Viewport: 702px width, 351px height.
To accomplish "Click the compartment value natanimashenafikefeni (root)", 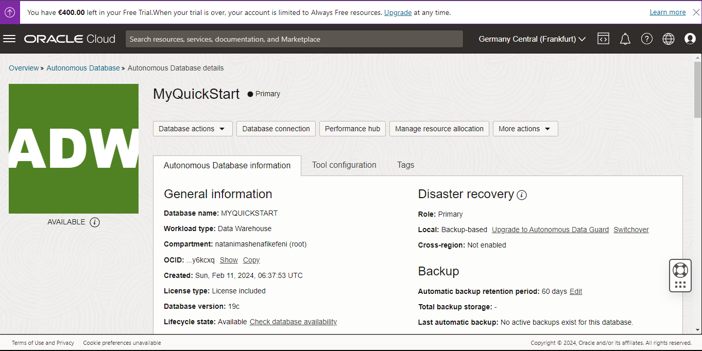I will (x=261, y=244).
